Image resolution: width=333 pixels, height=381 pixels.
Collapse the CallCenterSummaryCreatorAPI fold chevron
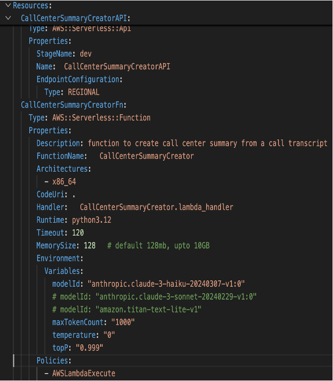(x=7, y=18)
